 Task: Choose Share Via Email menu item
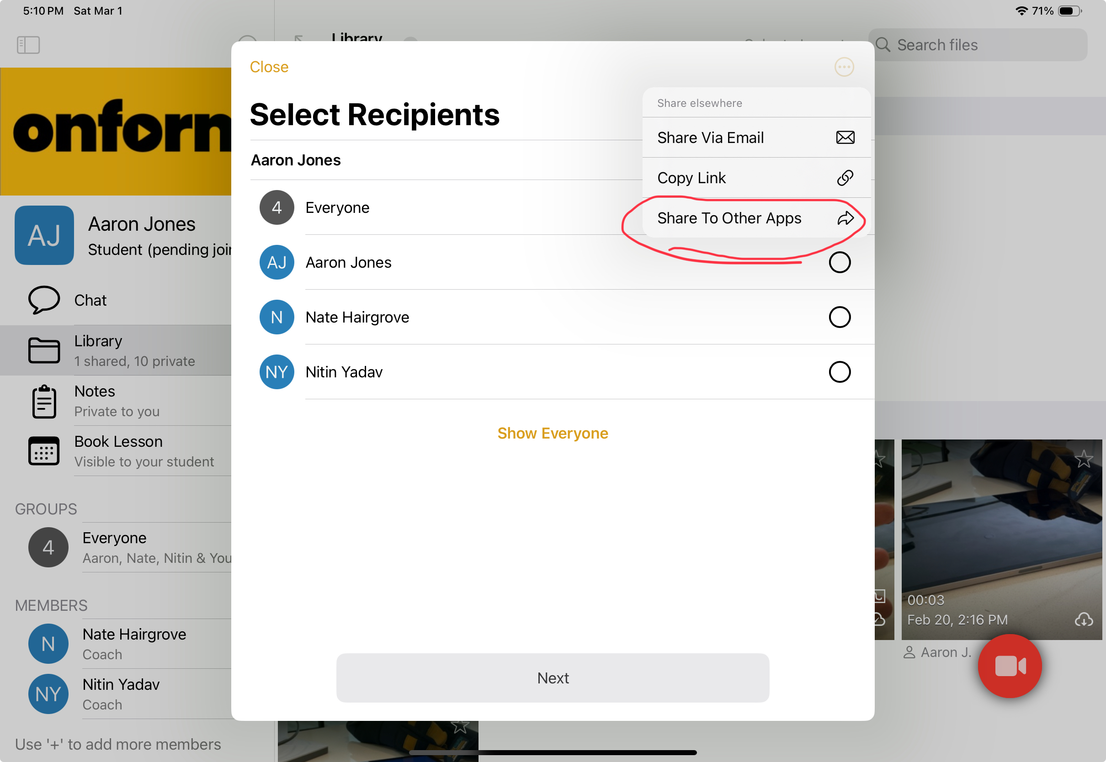(x=710, y=138)
